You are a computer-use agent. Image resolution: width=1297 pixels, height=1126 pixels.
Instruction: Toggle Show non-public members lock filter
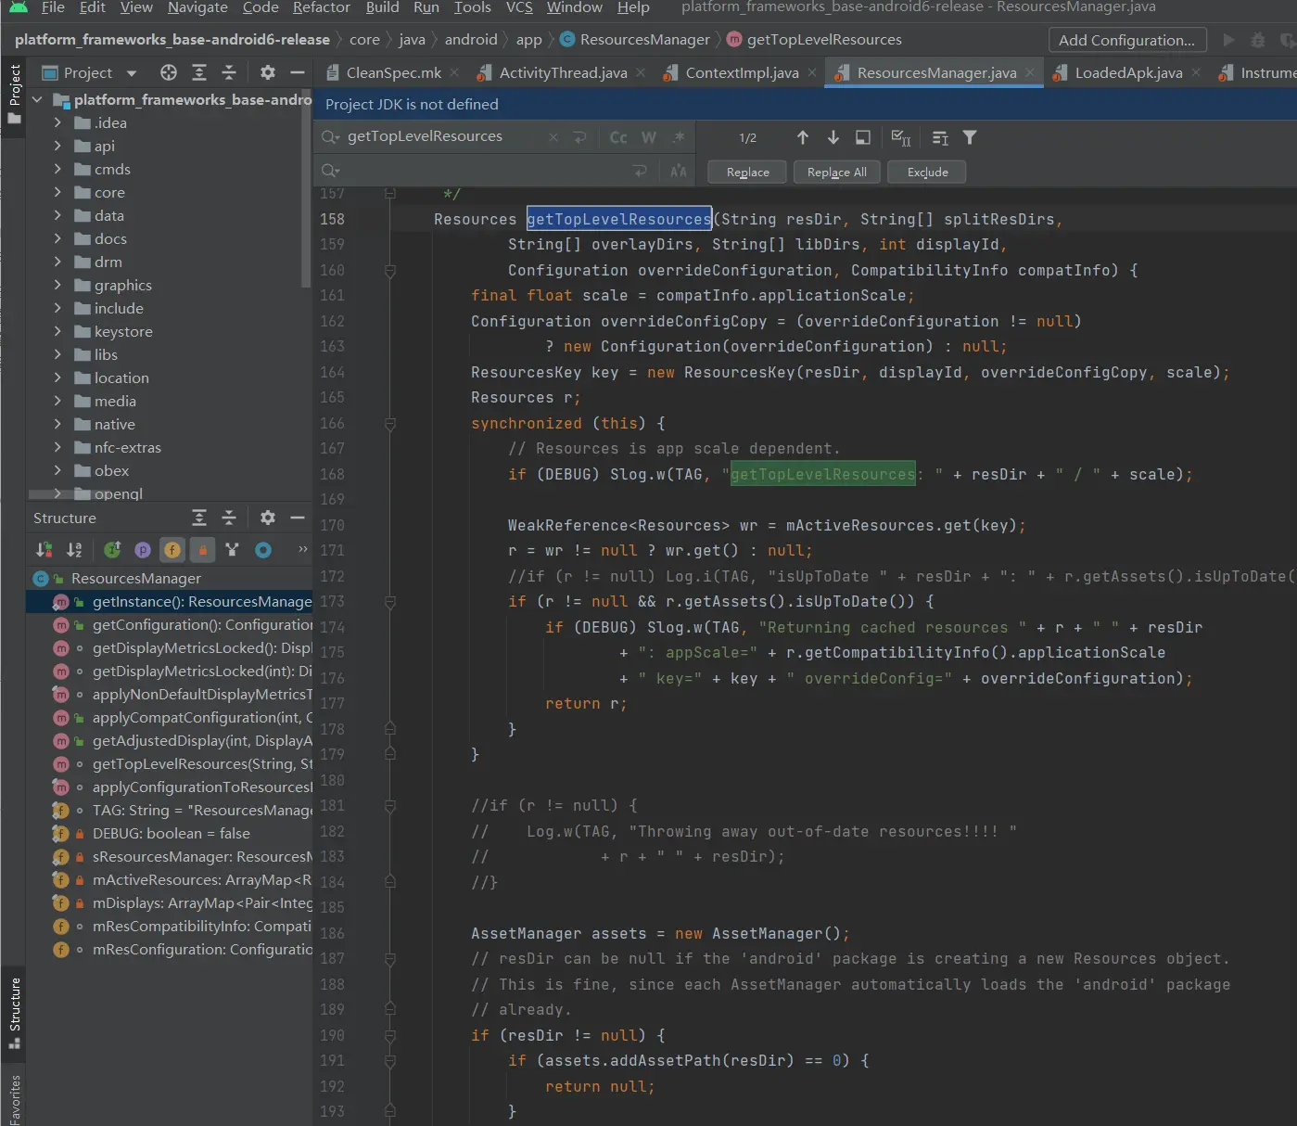click(202, 550)
